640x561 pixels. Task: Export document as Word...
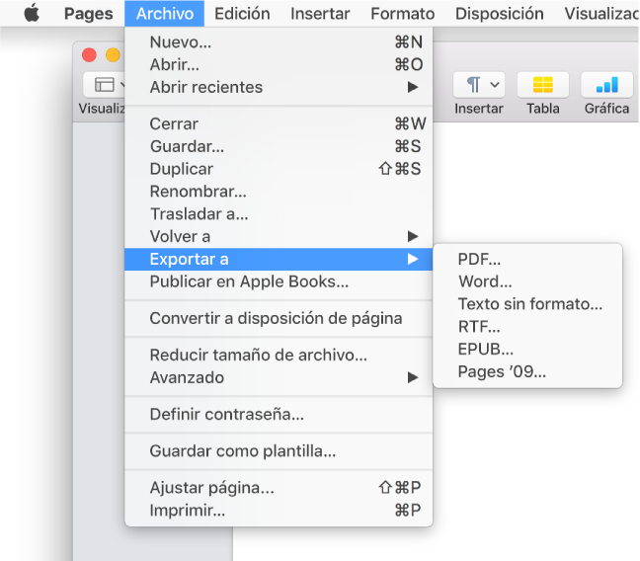point(527,281)
